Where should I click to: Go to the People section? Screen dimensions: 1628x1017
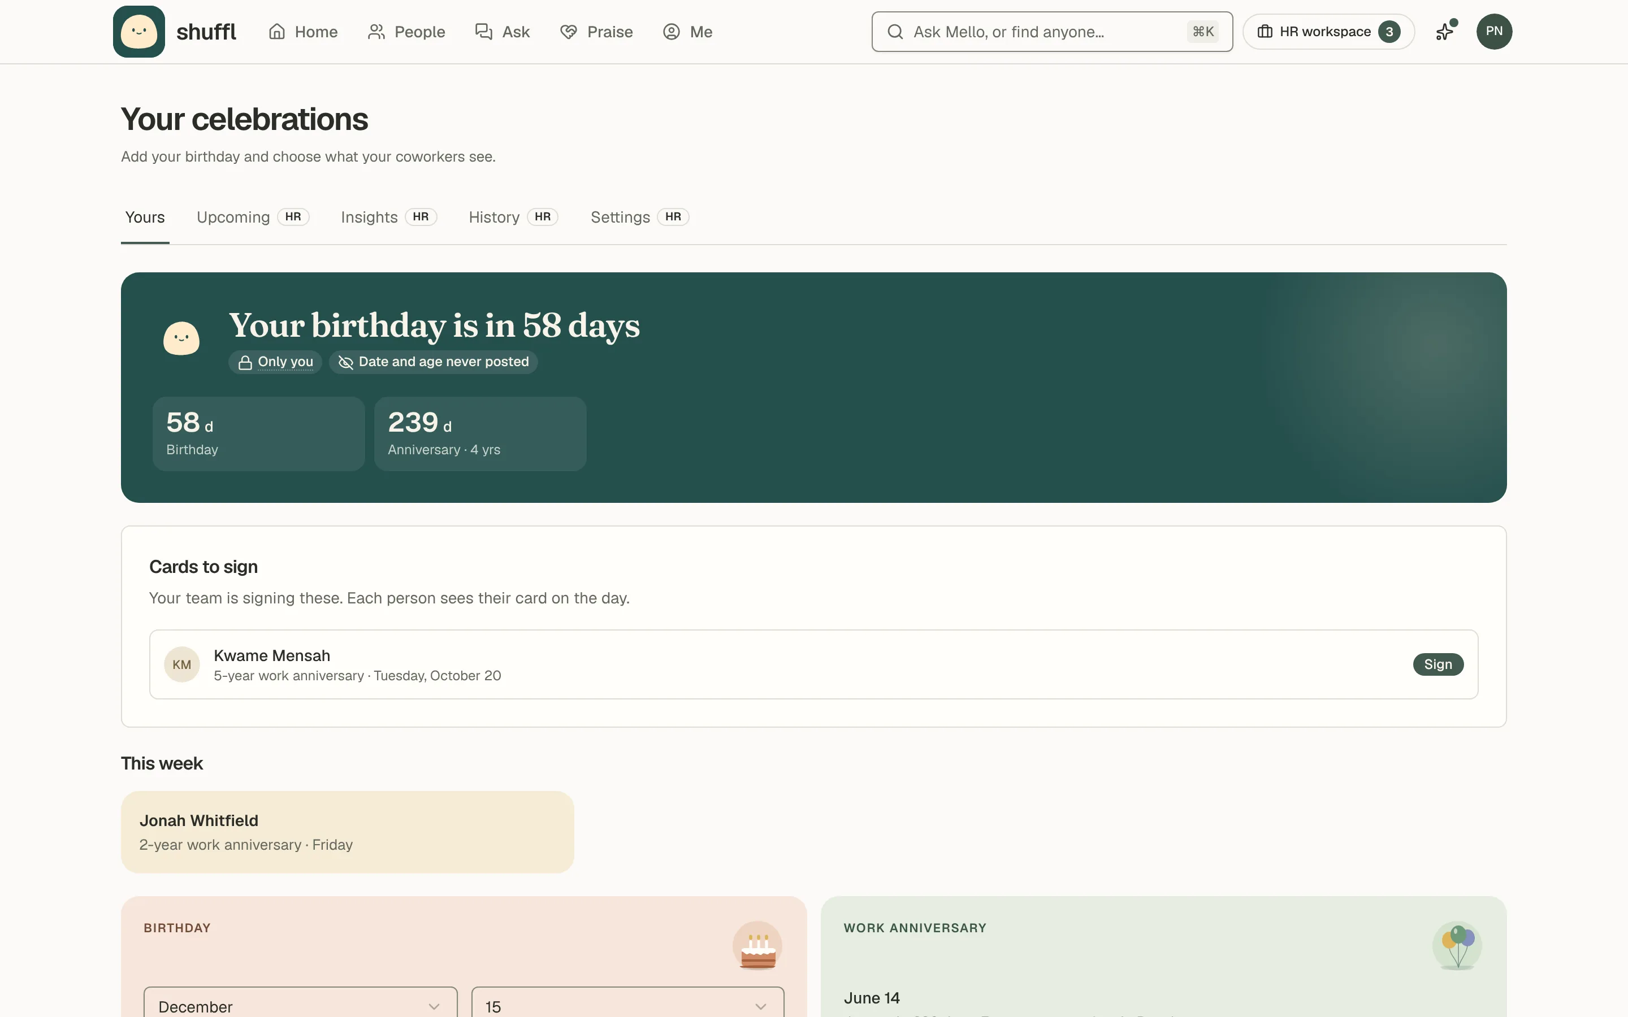pos(406,32)
